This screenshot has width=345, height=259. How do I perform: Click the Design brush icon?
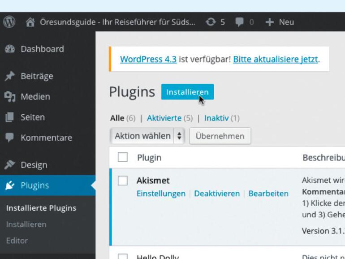point(10,165)
